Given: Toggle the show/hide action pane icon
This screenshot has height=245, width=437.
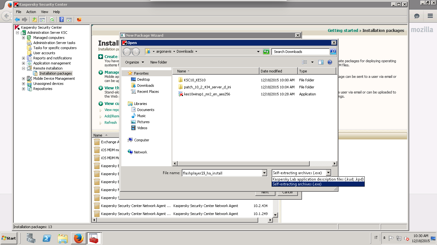Looking at the screenshot, I should pos(69,19).
